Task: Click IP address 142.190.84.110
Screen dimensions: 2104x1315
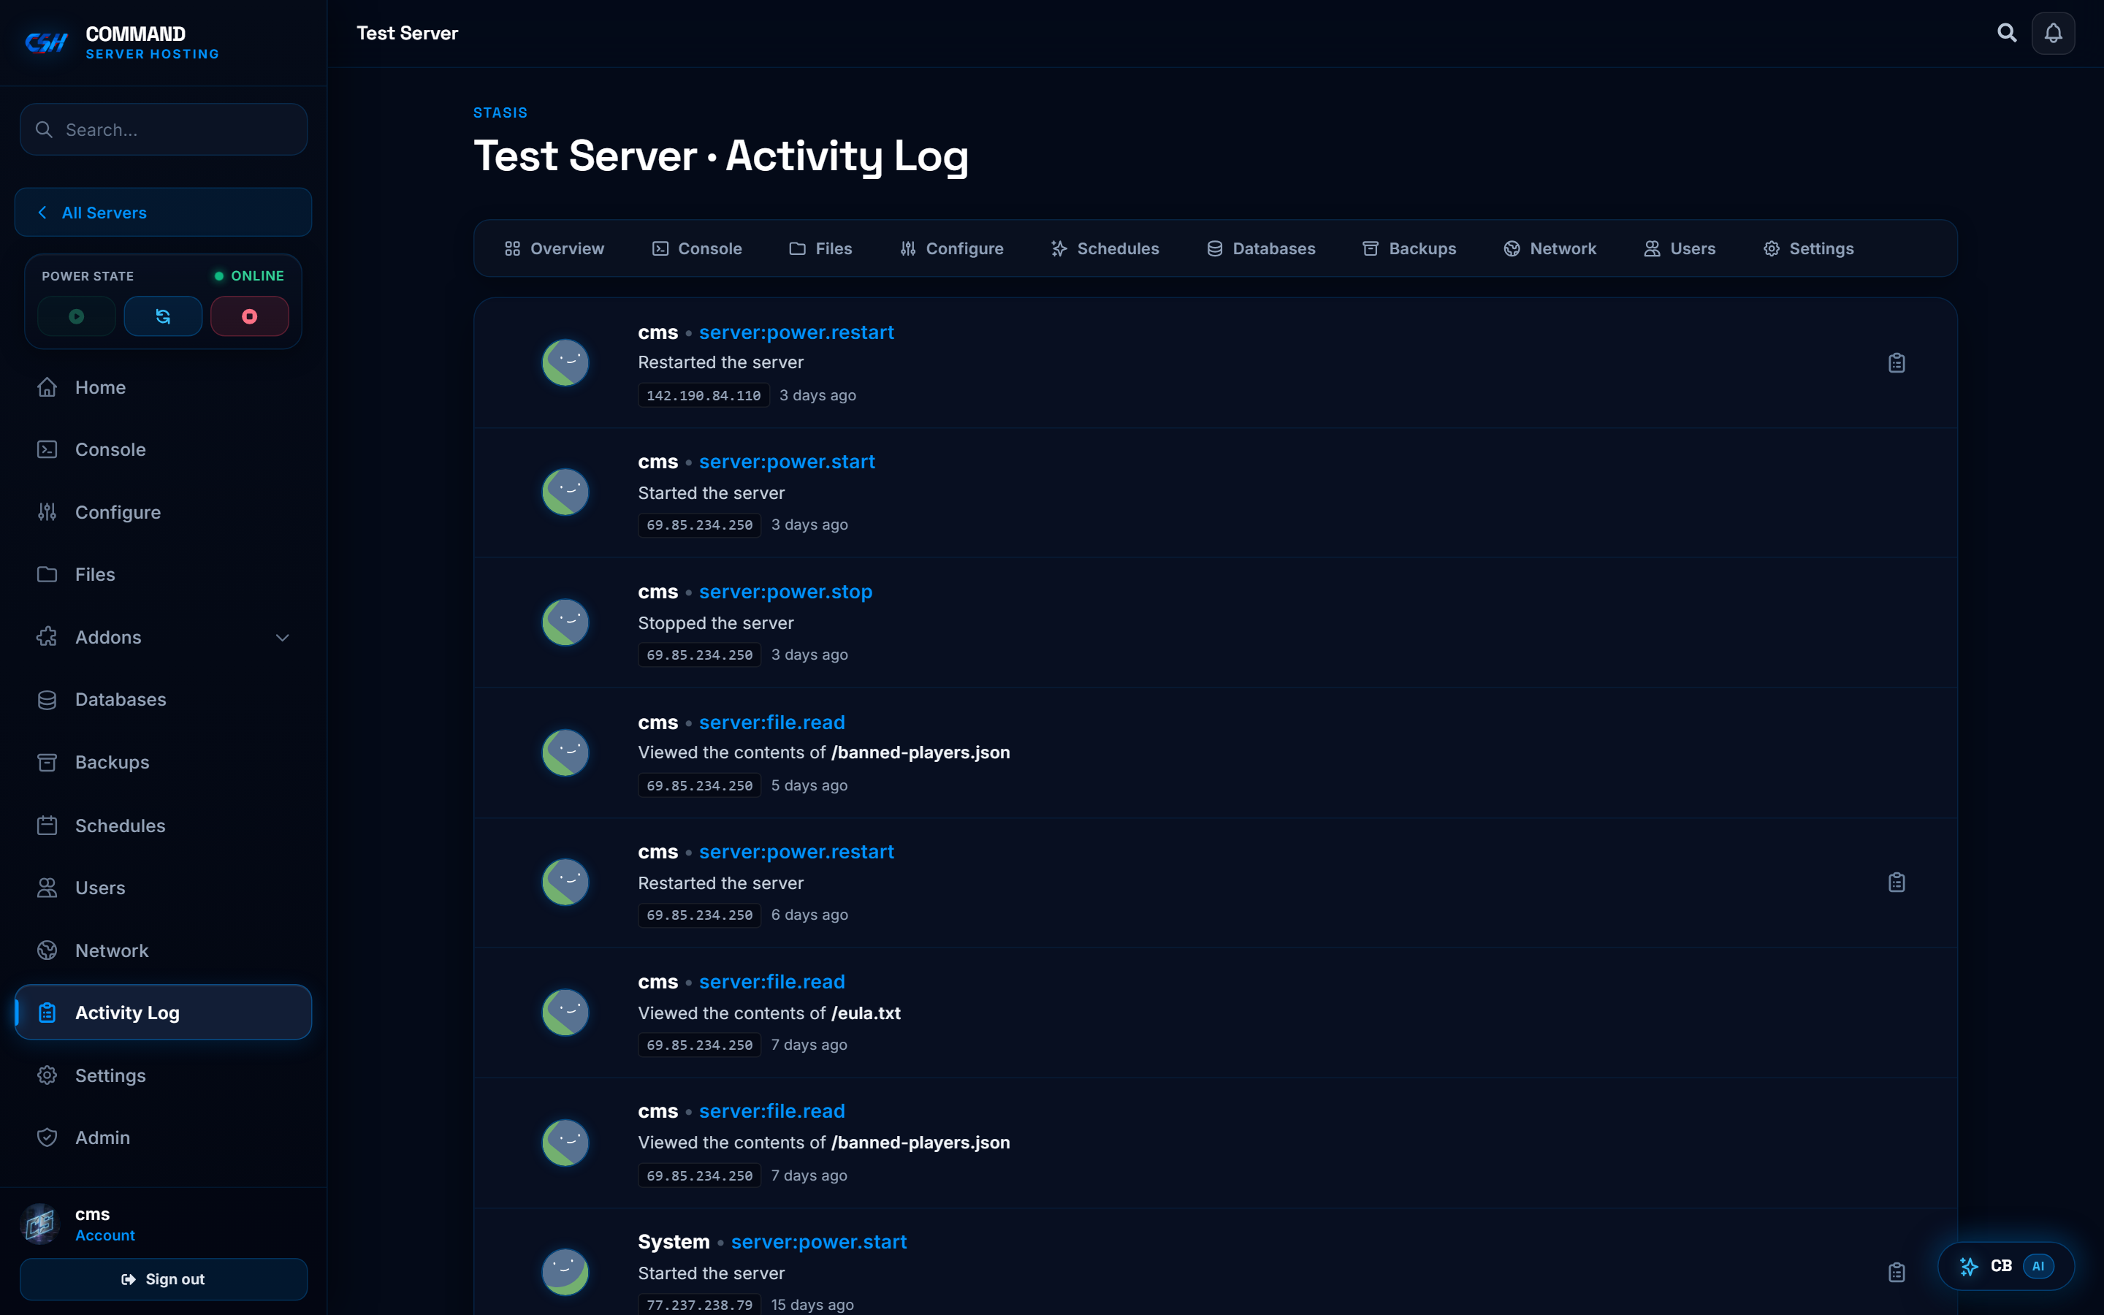Action: point(704,394)
